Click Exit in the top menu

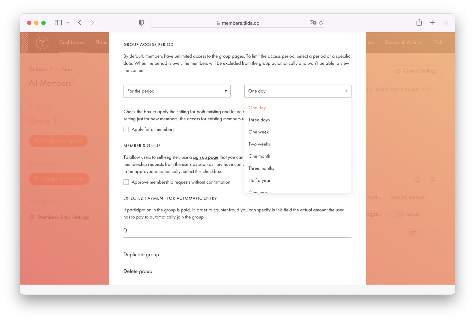click(x=438, y=42)
